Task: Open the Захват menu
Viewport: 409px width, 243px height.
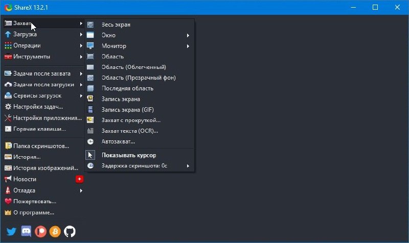Action: (43, 23)
